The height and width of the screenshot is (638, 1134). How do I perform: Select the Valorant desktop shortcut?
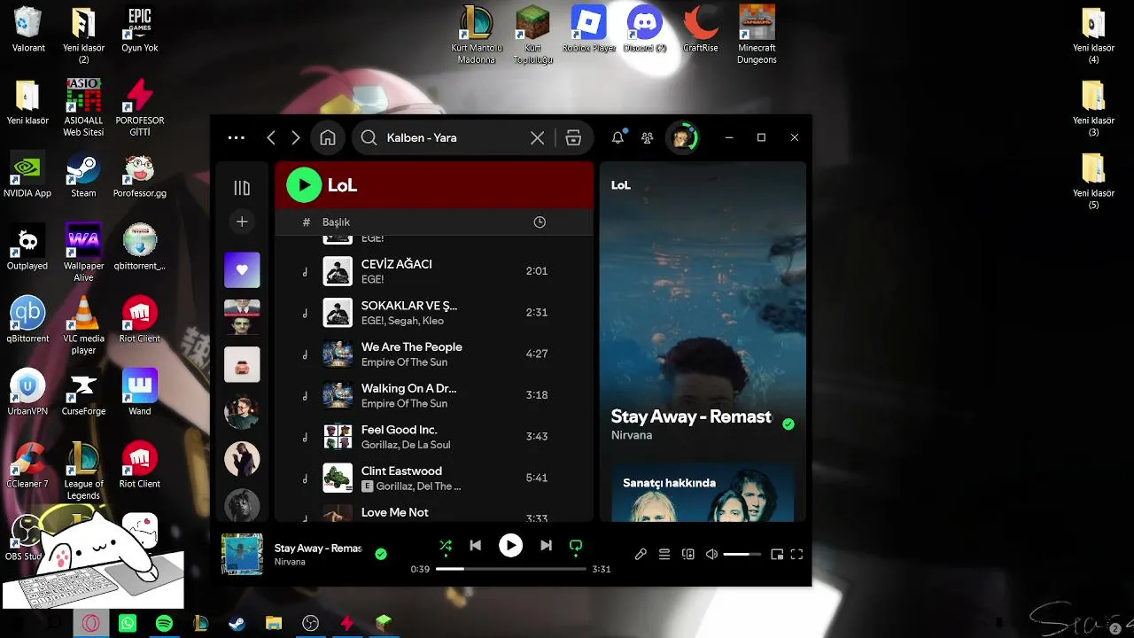(28, 29)
